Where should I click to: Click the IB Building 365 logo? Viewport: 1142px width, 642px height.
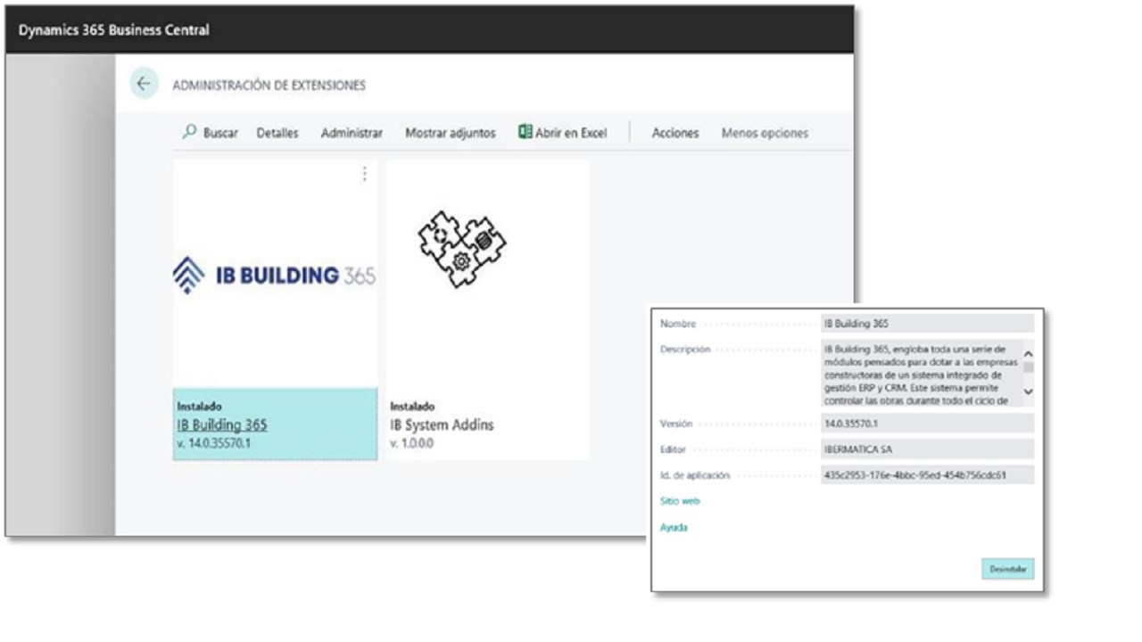coord(275,276)
